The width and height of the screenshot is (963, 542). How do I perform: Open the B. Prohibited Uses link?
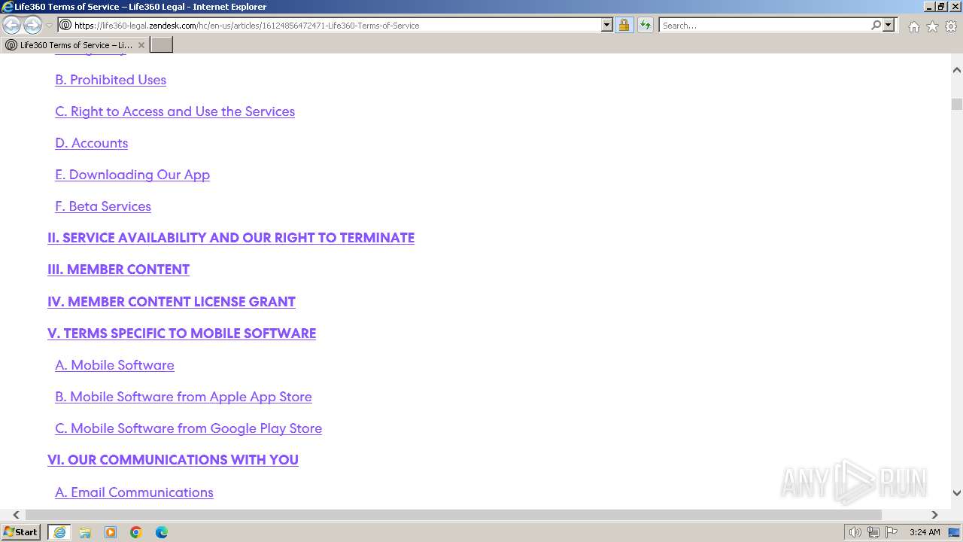111,80
